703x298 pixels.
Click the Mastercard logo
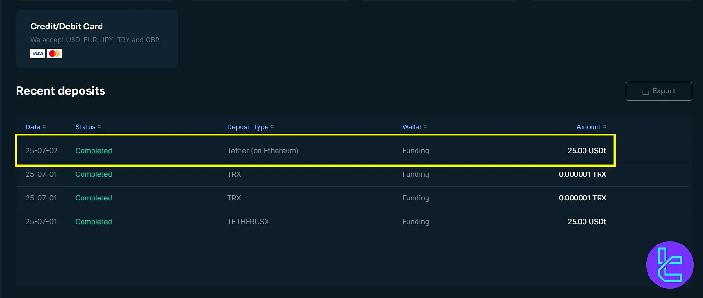tap(55, 54)
